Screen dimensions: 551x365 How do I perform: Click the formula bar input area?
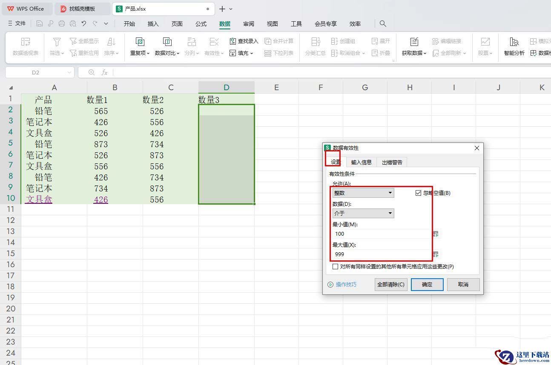coord(332,73)
